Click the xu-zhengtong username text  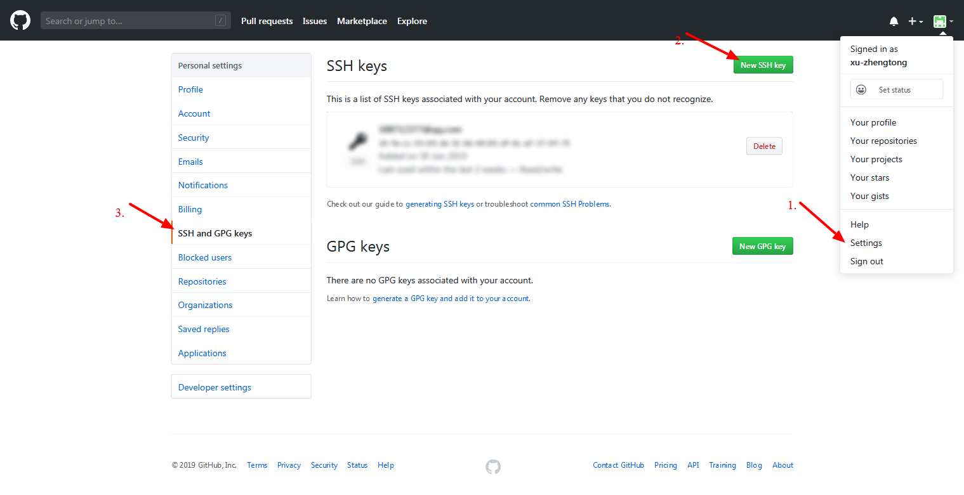[878, 62]
